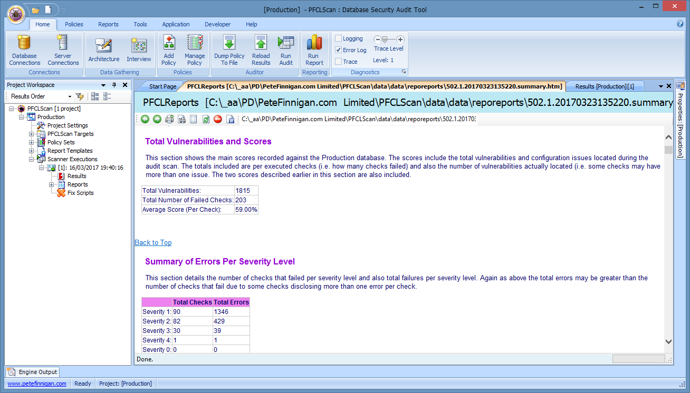
Task: Switch to the Reports ribbon tab
Action: point(108,24)
